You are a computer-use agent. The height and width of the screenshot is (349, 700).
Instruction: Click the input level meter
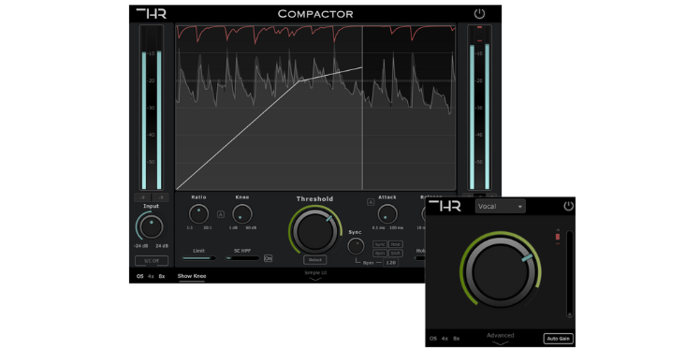point(152,108)
